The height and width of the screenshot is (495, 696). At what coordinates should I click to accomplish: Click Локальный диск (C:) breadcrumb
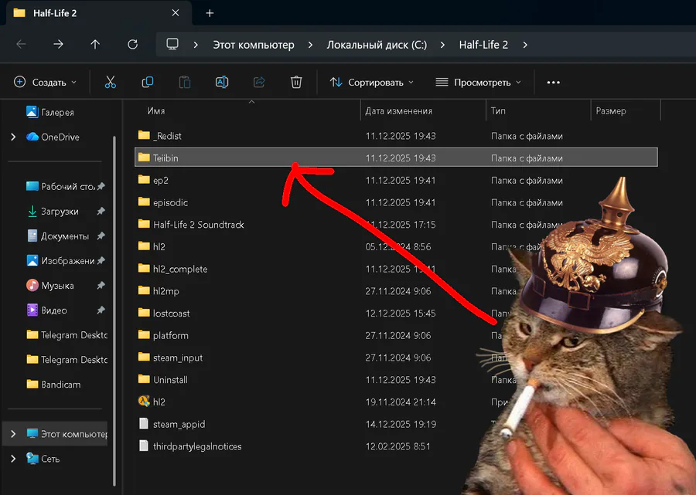tap(377, 45)
